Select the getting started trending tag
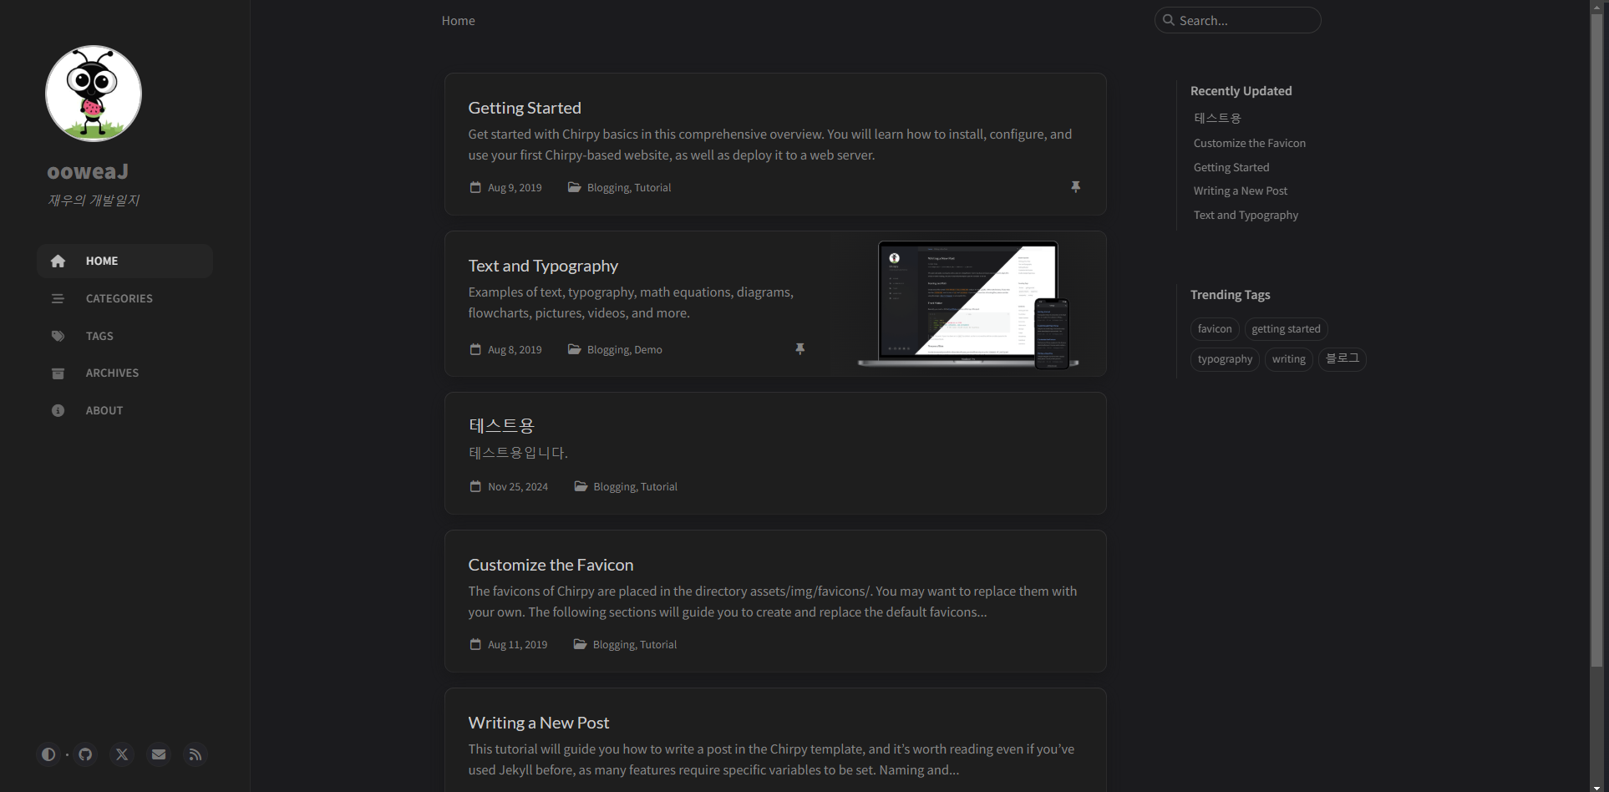Image resolution: width=1609 pixels, height=792 pixels. pyautogui.click(x=1286, y=329)
